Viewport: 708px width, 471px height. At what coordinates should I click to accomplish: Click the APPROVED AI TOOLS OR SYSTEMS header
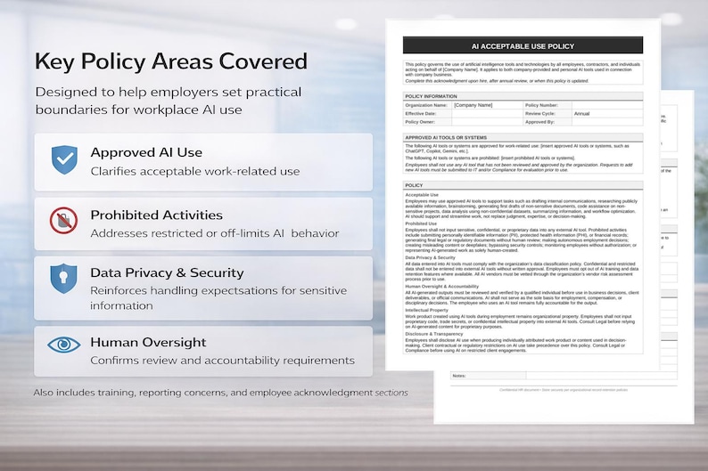[x=523, y=137]
